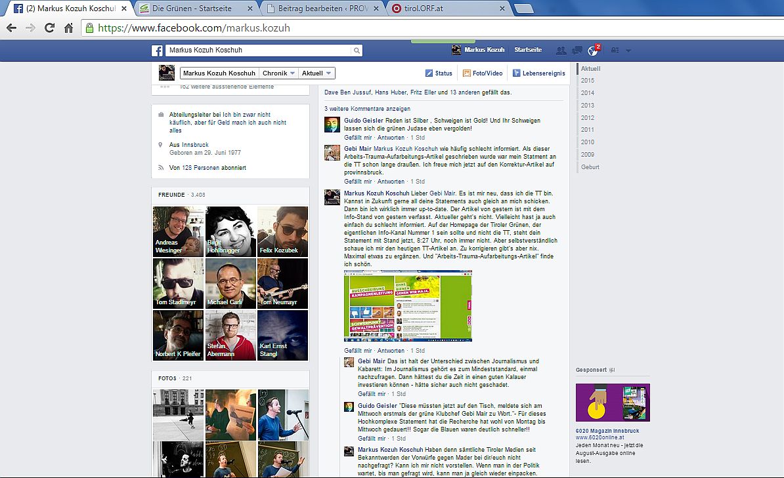This screenshot has height=478, width=784.
Task: Switch to tirol.ORF.at tab
Action: (x=424, y=9)
